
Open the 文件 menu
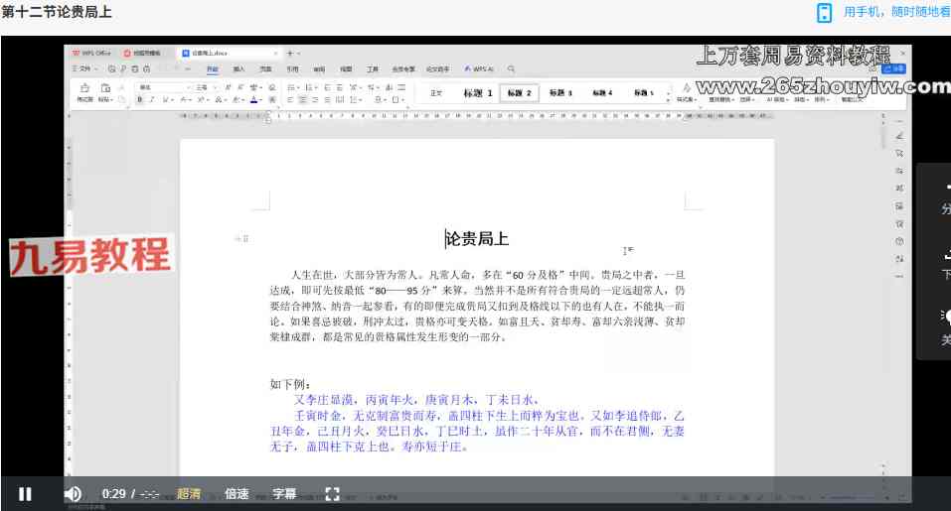(x=84, y=69)
